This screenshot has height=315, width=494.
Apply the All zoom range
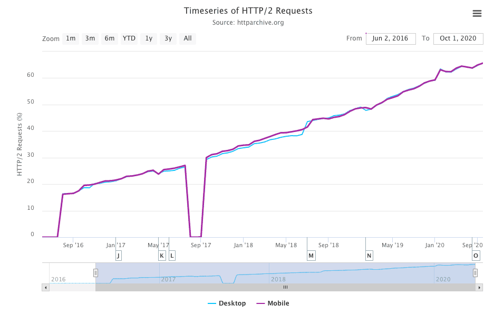tap(187, 38)
